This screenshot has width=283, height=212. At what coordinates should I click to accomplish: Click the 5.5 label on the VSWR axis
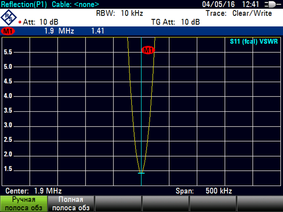pos(9,52)
